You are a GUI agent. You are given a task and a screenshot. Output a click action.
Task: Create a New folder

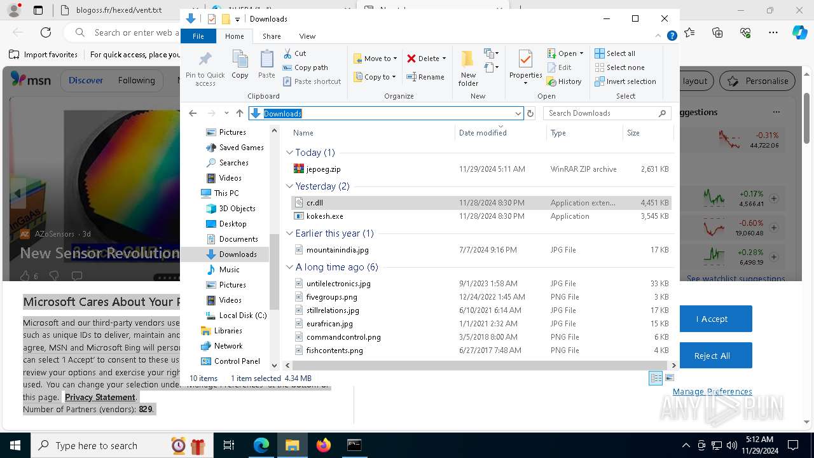(x=468, y=67)
